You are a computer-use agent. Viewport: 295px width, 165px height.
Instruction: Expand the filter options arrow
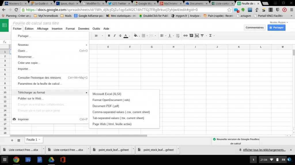click(x=206, y=36)
